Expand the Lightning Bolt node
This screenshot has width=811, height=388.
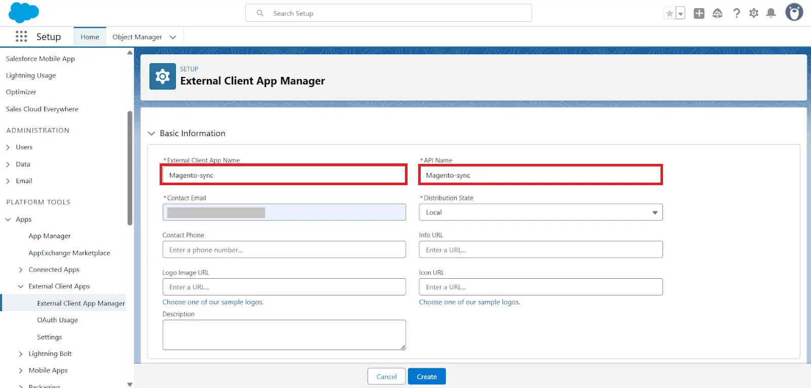[x=21, y=354]
